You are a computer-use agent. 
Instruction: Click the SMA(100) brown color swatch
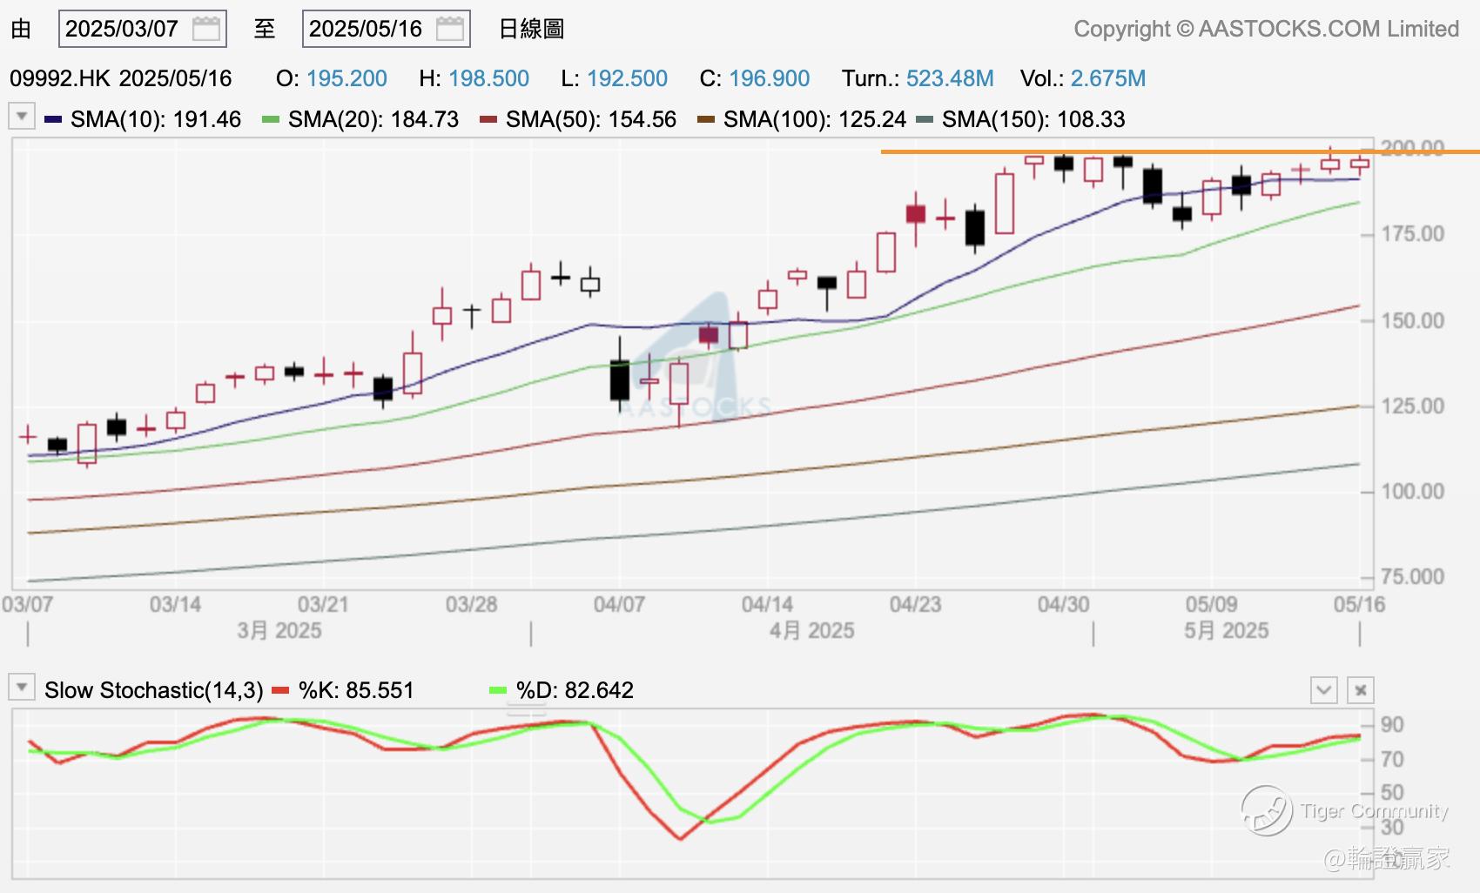[x=706, y=119]
